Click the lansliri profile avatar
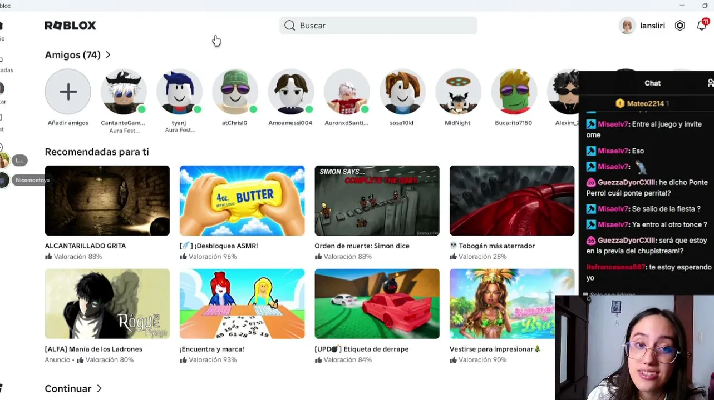 627,26
